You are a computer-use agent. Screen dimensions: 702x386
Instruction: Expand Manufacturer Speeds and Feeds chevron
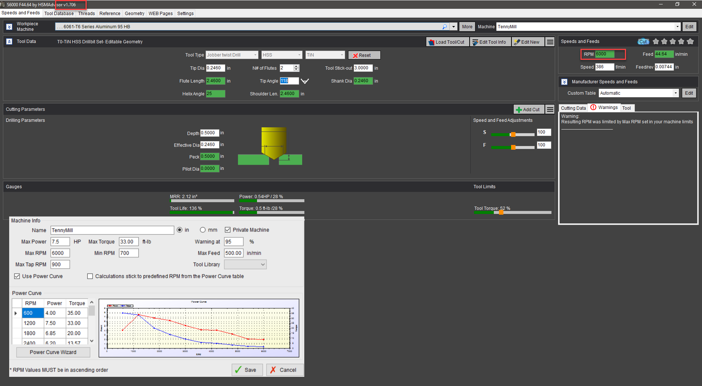[x=564, y=82]
